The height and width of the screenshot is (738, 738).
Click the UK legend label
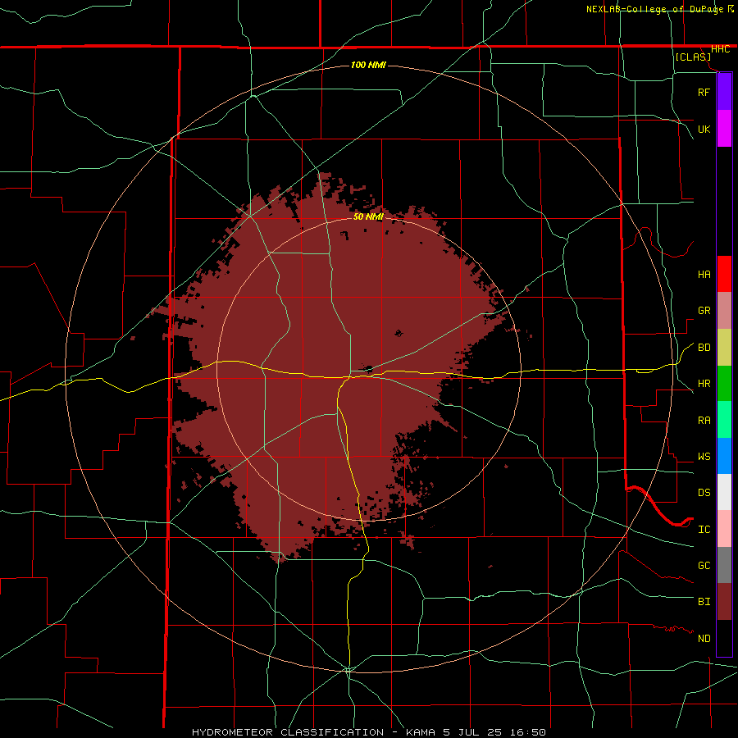pyautogui.click(x=704, y=129)
